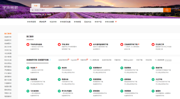Open the 字体教程 navigation link
180x99 pixels.
[77, 22]
